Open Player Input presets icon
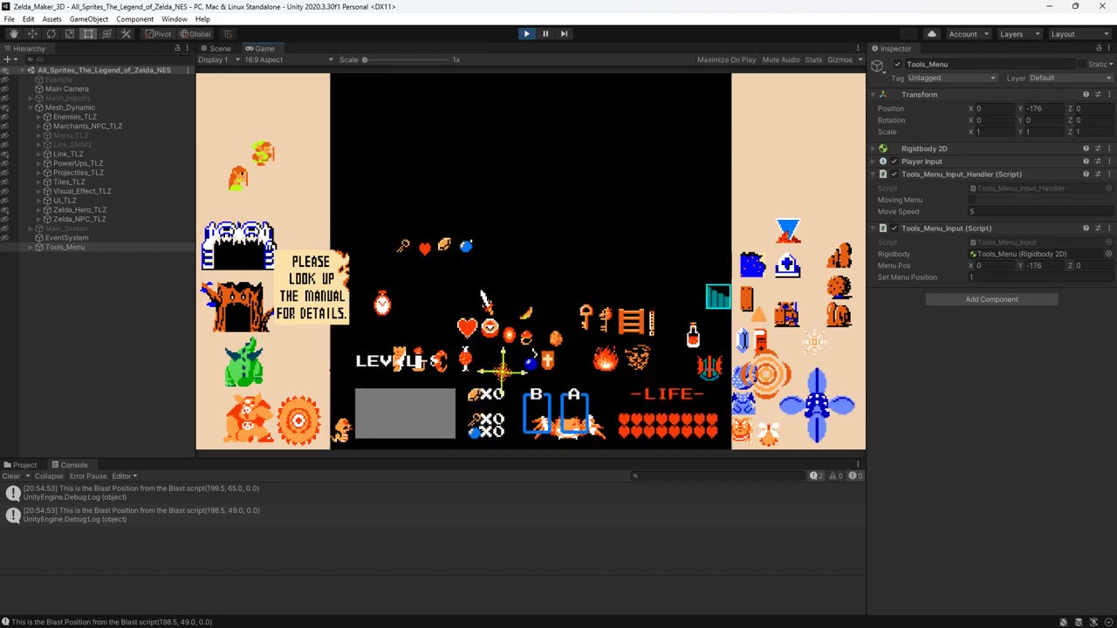The height and width of the screenshot is (628, 1117). tap(1098, 161)
